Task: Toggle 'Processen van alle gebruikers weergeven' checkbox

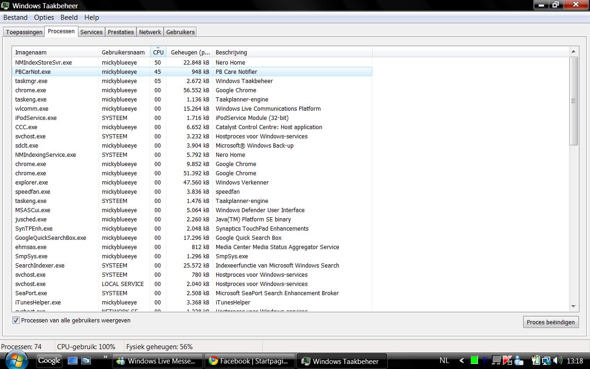Action: [16, 320]
